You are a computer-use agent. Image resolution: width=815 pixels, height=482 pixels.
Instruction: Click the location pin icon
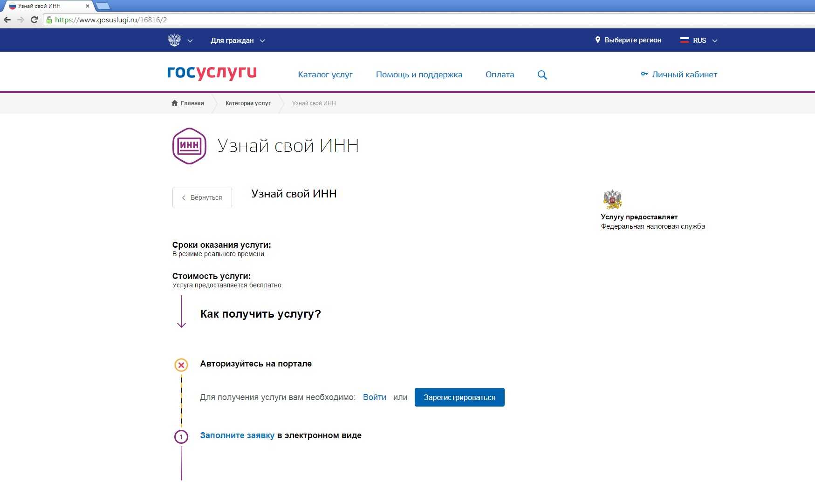coord(598,40)
